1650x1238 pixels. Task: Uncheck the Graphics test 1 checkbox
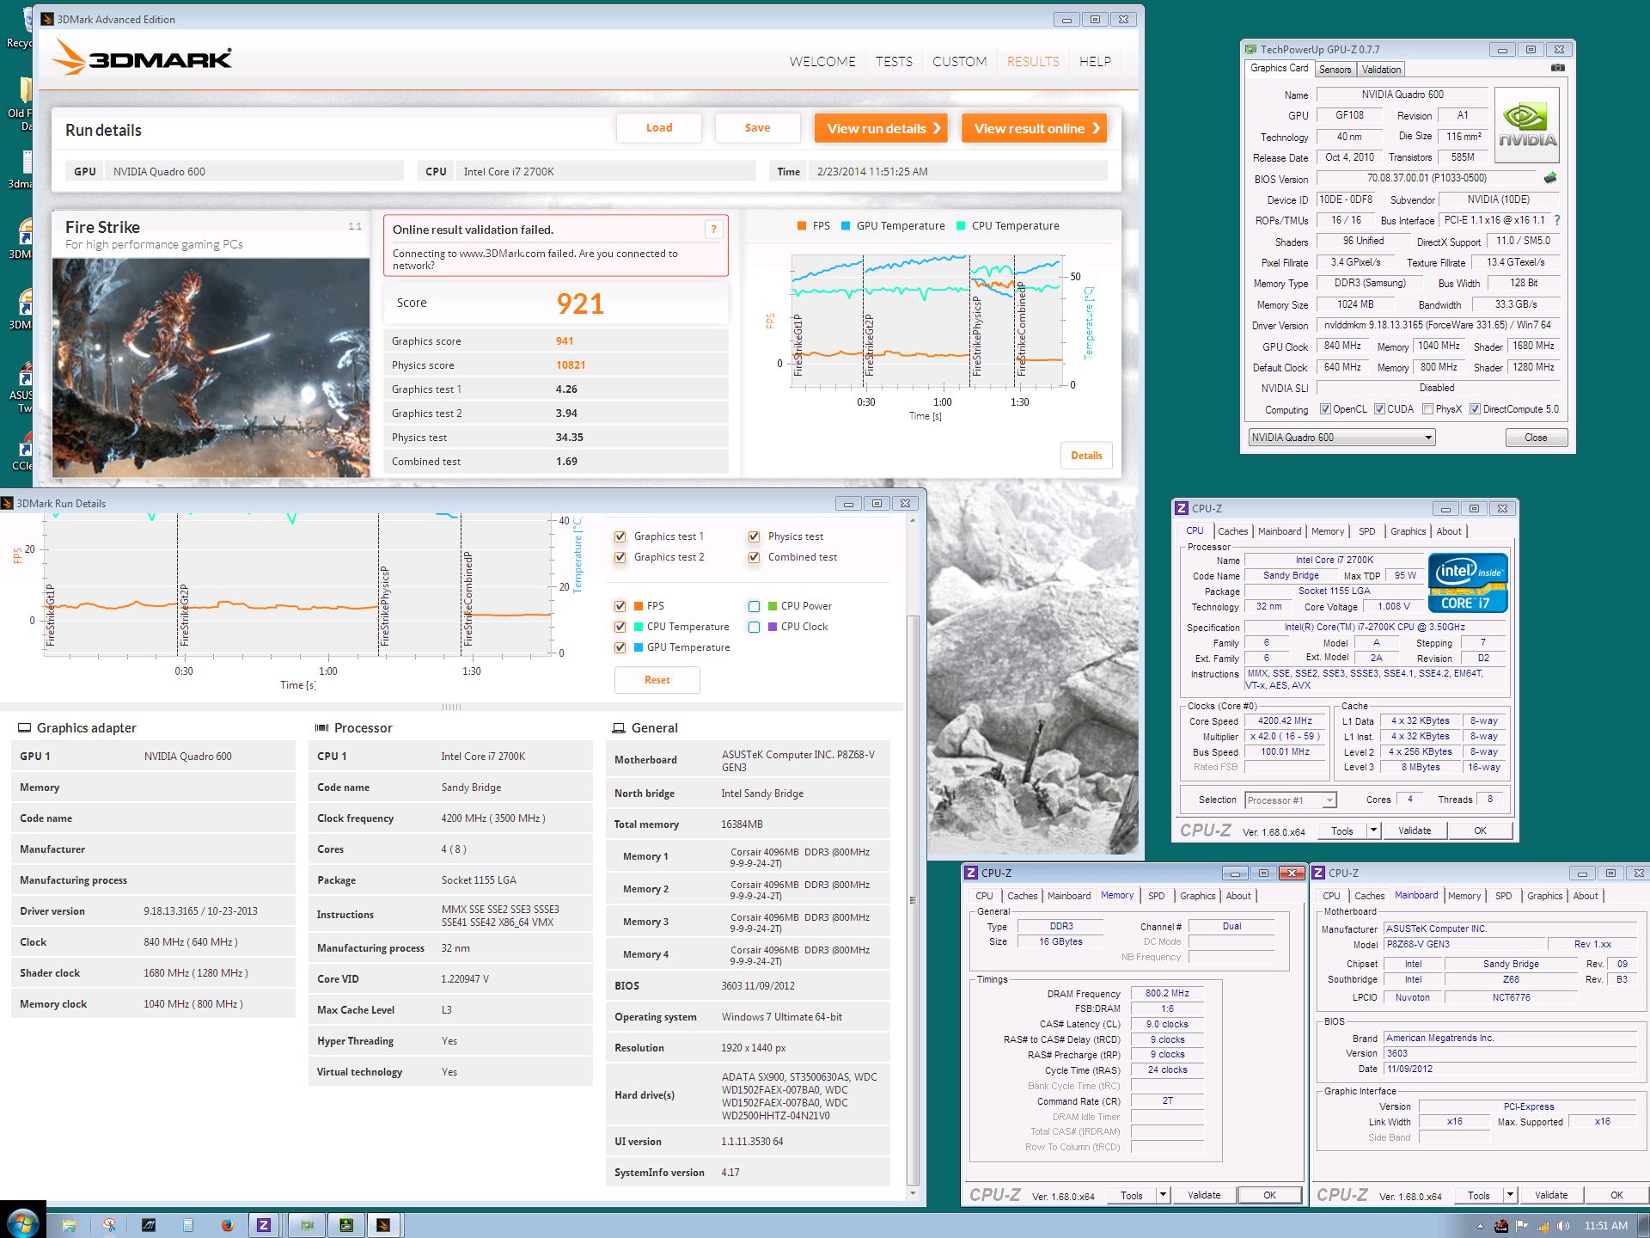(x=620, y=536)
